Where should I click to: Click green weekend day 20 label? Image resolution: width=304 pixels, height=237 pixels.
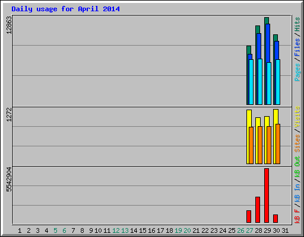coord(187,230)
